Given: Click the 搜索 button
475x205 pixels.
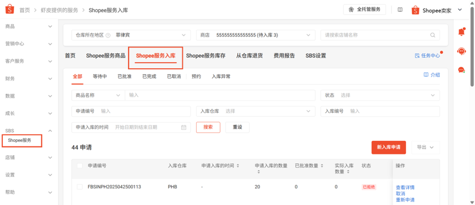Looking at the screenshot, I should pyautogui.click(x=208, y=127).
